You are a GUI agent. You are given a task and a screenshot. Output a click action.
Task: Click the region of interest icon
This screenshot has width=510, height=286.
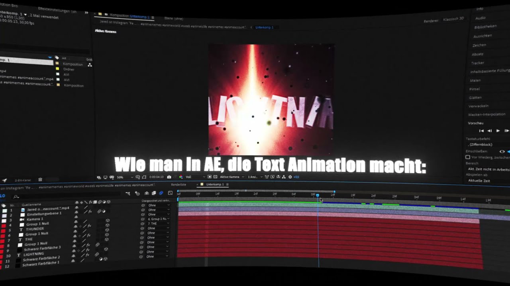pyautogui.click(x=210, y=177)
